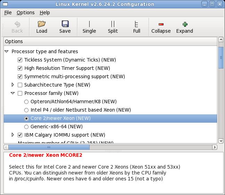
Task: Select Opteron/Athlon64/Hammer/K8 radio button
Action: [x=26, y=102]
